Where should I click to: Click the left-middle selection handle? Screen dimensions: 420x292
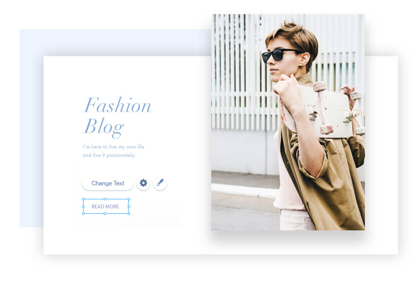coord(83,206)
